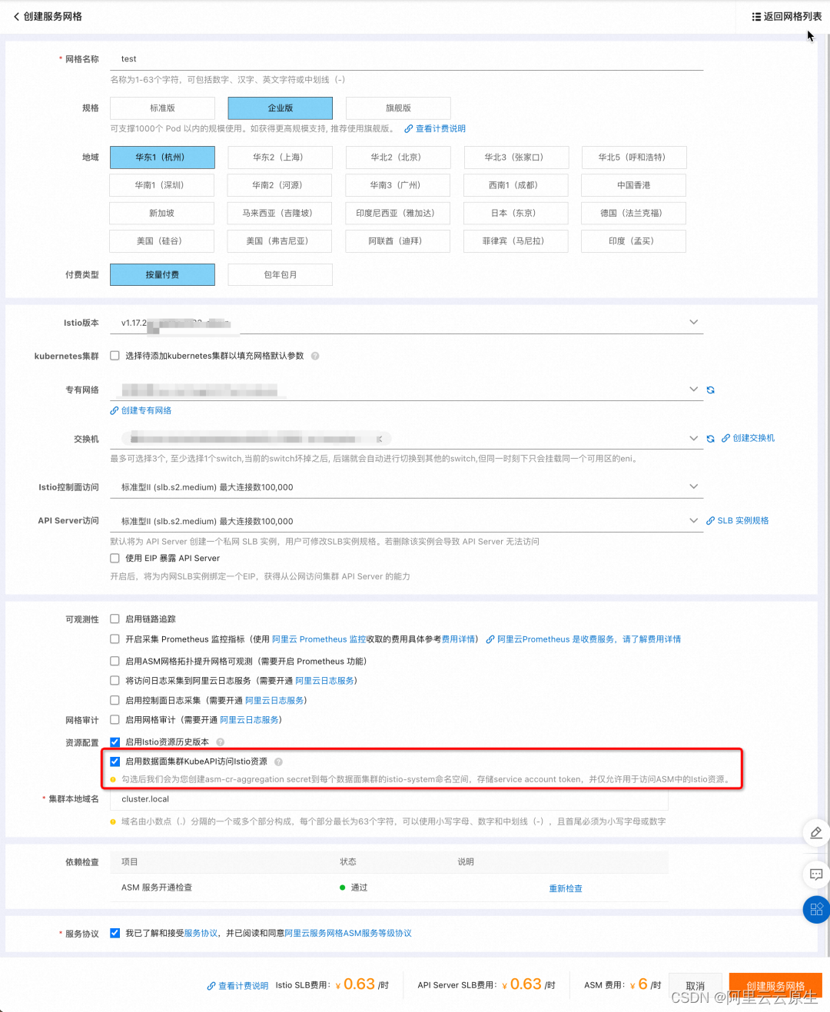Click help icon beside KubeAPI访问Istio资源 option
Image resolution: width=830 pixels, height=1012 pixels.
pos(277,761)
